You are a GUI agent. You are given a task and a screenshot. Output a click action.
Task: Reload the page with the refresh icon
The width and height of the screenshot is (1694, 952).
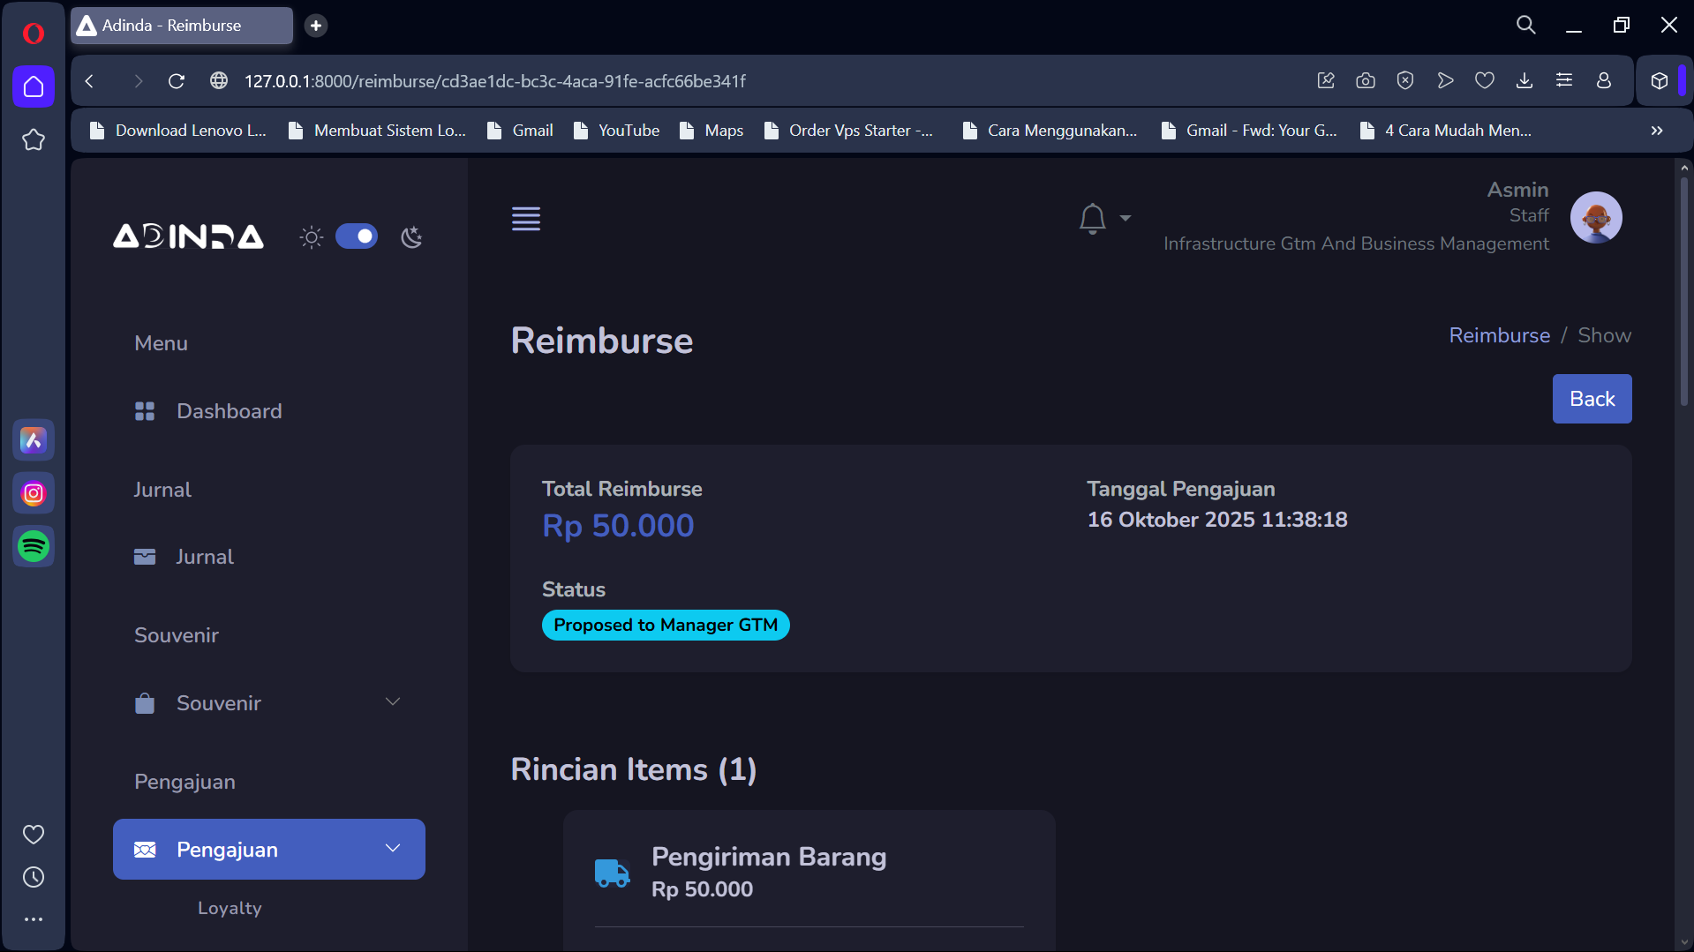[177, 81]
